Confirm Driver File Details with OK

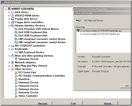126,86
